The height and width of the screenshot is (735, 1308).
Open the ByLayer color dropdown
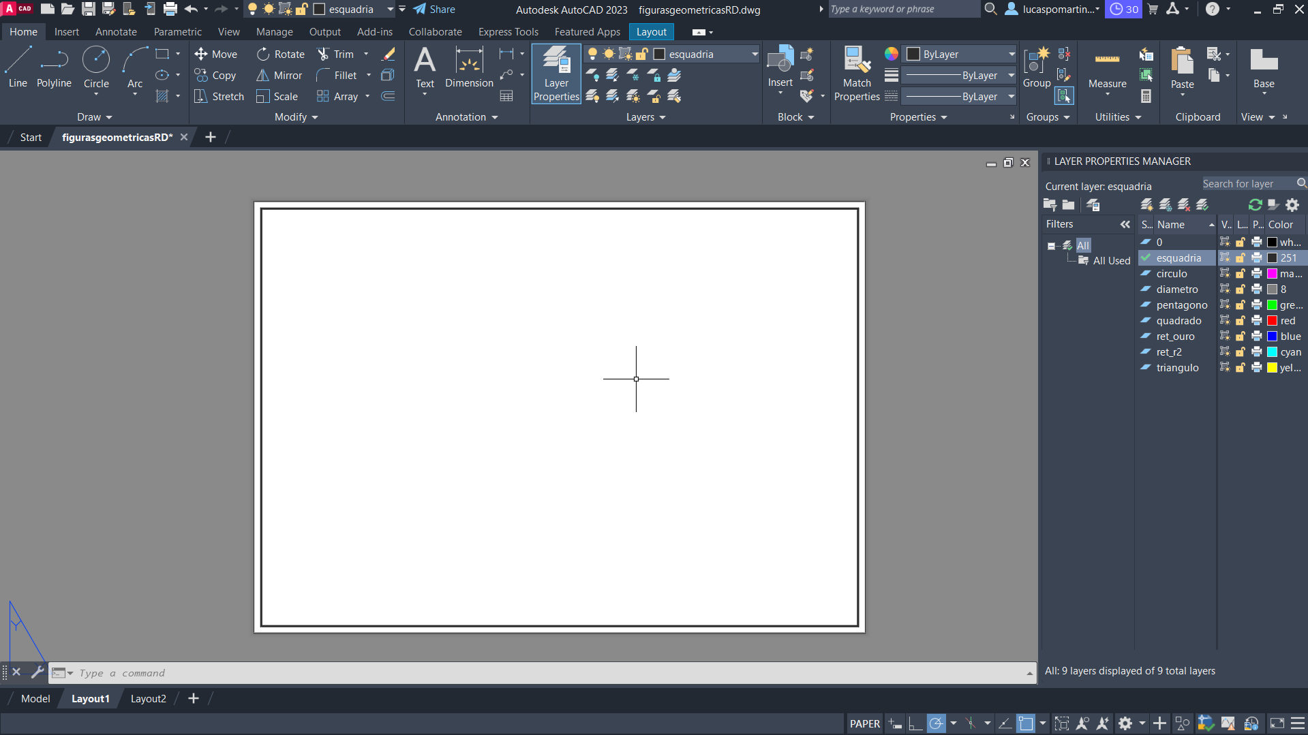point(1012,54)
